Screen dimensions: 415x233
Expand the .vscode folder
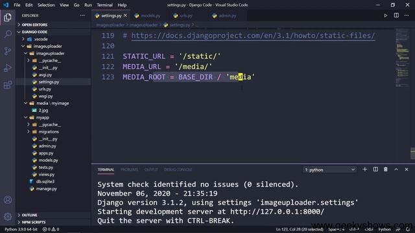pyautogui.click(x=41, y=39)
